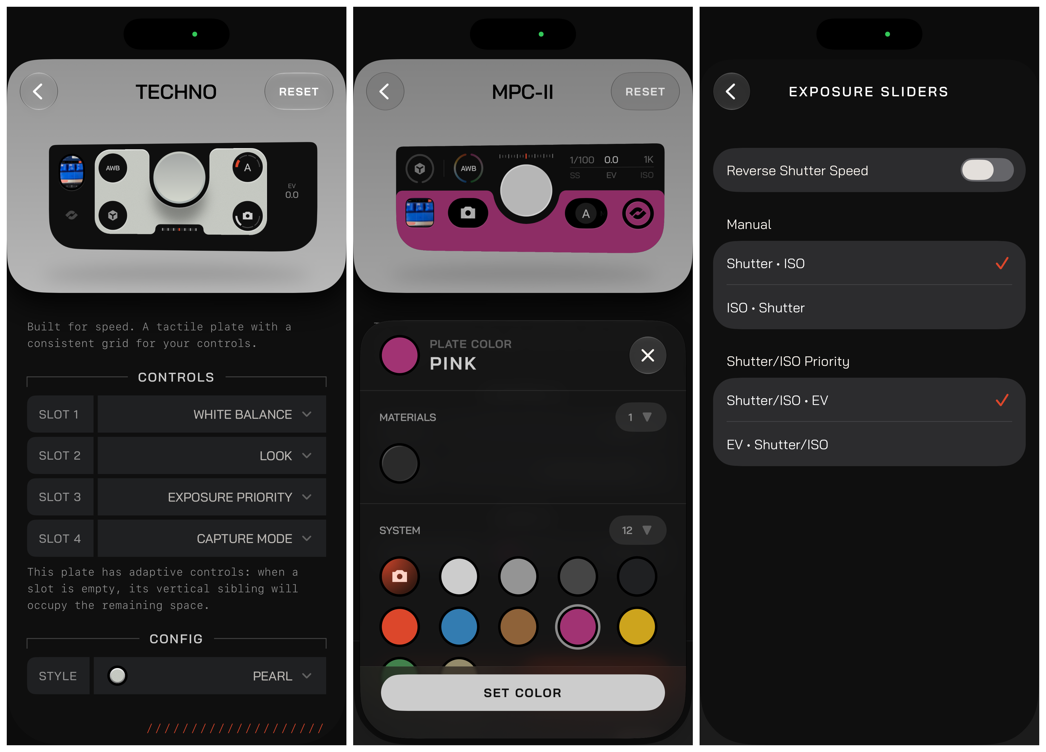The width and height of the screenshot is (1046, 752).
Task: Go back from Exposure Sliders screen
Action: point(731,91)
